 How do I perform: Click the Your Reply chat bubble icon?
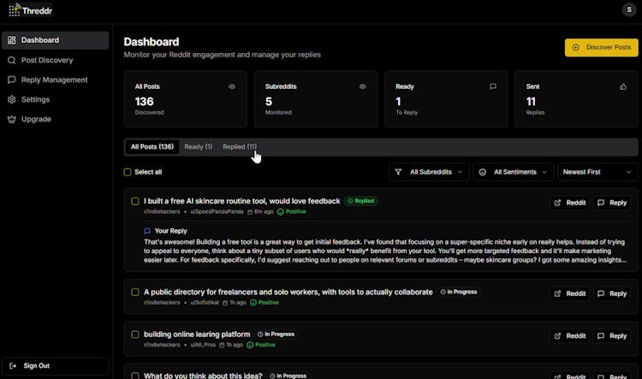click(147, 231)
